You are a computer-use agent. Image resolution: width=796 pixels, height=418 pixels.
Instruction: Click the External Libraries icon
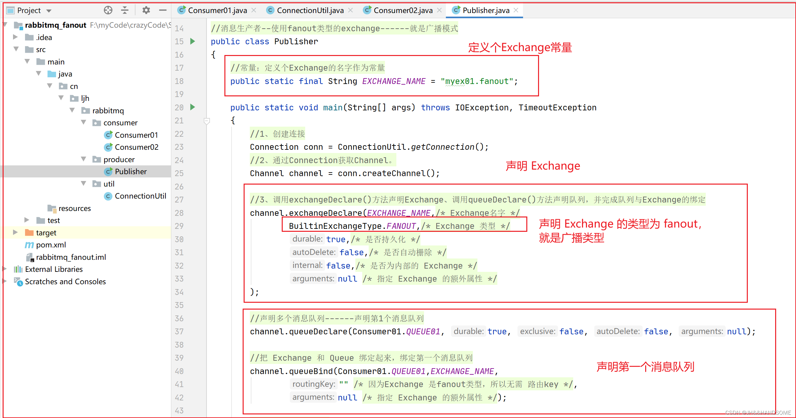(18, 269)
